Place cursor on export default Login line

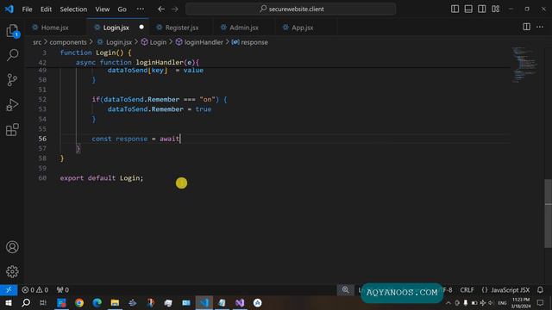click(102, 178)
